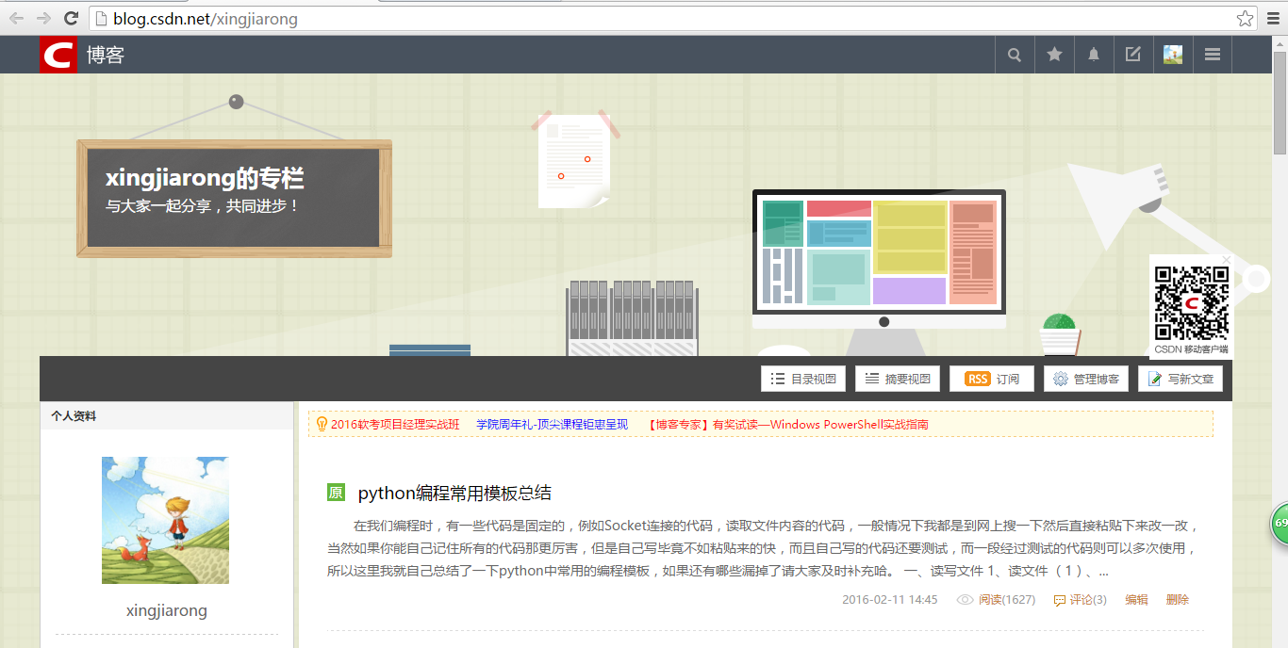Click the xingjiarong profile avatar picture
Image resolution: width=1288 pixels, height=648 pixels.
(x=165, y=520)
